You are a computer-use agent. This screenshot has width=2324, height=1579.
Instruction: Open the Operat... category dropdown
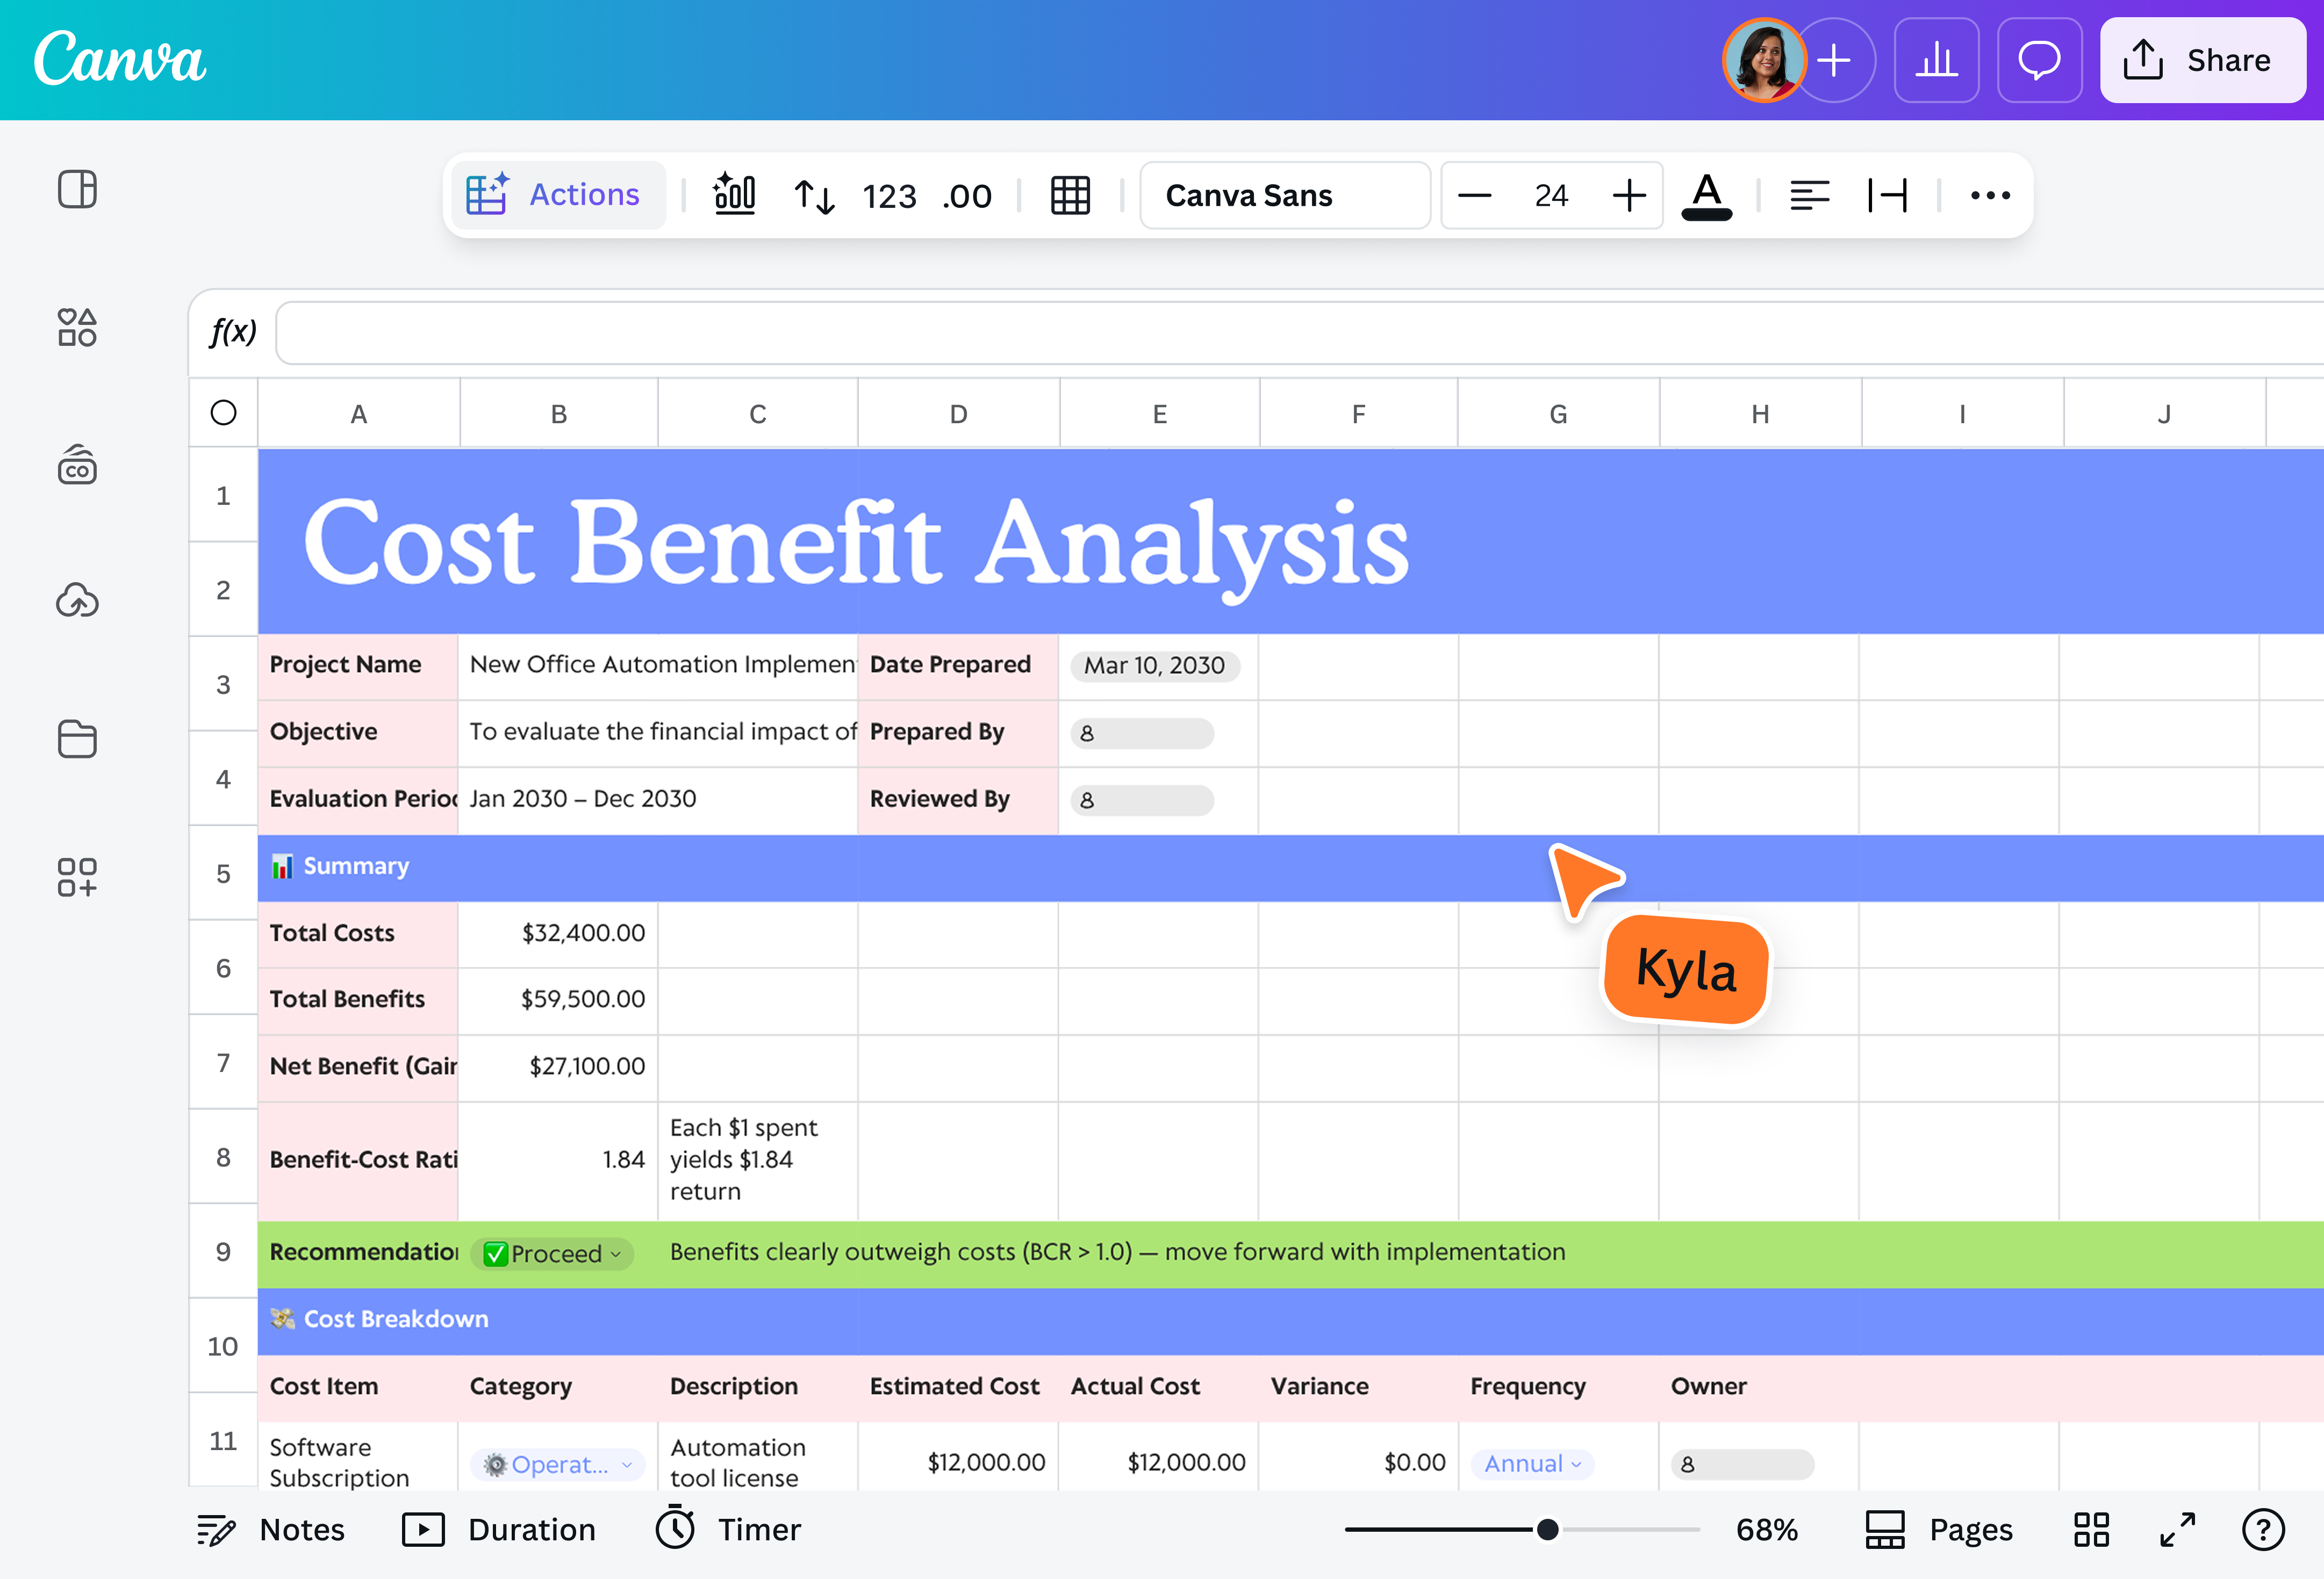pos(558,1464)
